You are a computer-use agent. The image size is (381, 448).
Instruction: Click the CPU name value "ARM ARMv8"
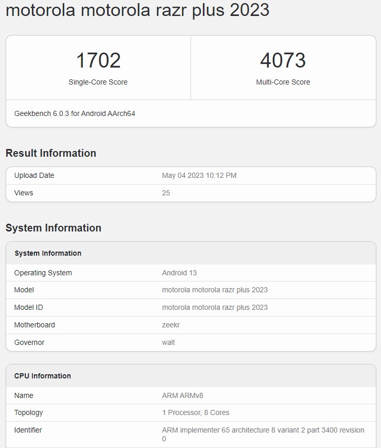183,395
